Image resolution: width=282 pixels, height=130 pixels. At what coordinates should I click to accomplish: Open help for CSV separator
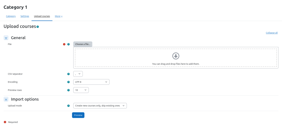coord(69,74)
